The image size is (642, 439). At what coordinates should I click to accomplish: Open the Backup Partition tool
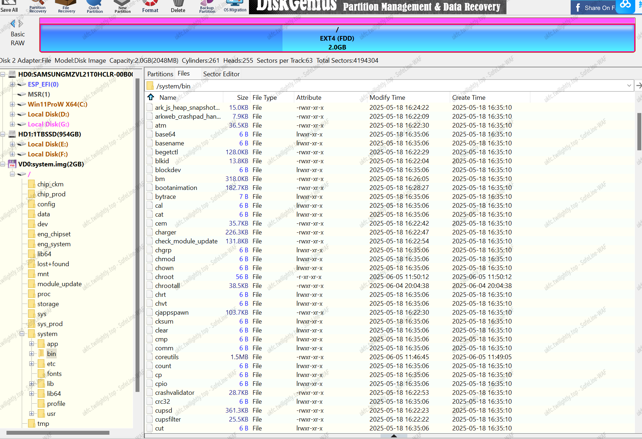coord(207,6)
